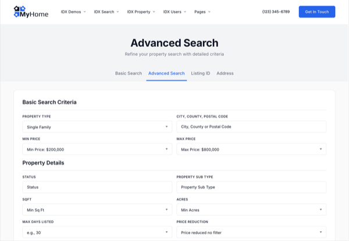Click the MyHome logo
The width and height of the screenshot is (349, 241).
(x=31, y=12)
